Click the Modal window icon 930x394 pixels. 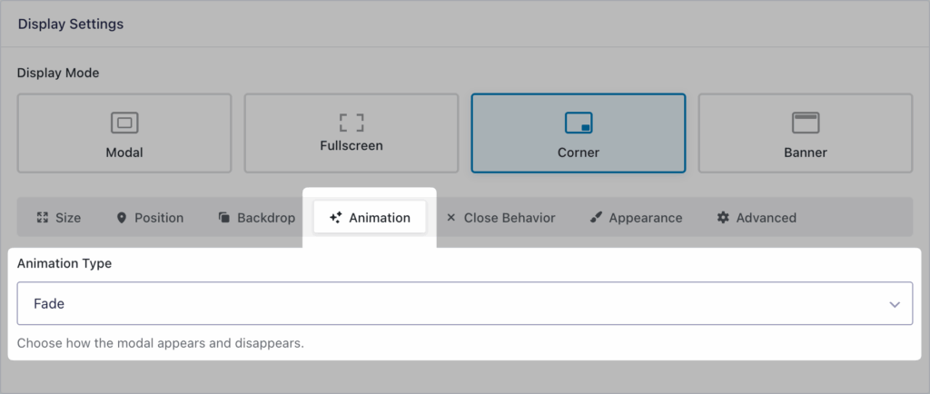click(124, 123)
